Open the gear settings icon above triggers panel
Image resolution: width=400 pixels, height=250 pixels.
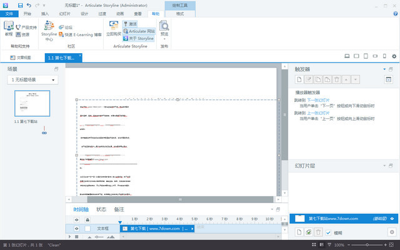click(394, 57)
